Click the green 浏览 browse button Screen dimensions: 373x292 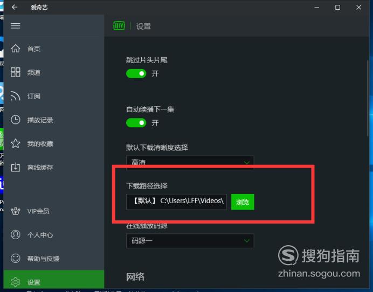243,202
